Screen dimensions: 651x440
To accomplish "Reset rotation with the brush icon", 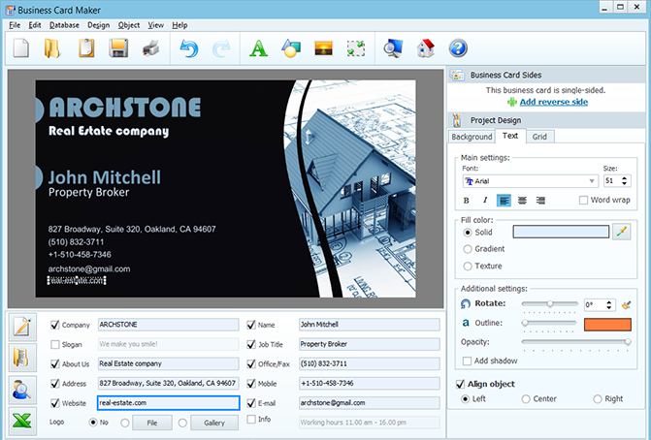I will tap(627, 305).
